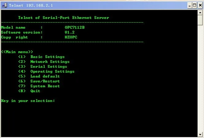
Task: Click the 'Telnet 192.168.2.1' title text
Action: pos(31,5)
